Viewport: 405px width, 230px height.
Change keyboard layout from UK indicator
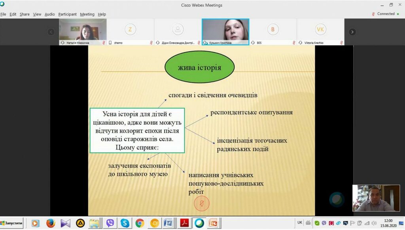(x=299, y=223)
